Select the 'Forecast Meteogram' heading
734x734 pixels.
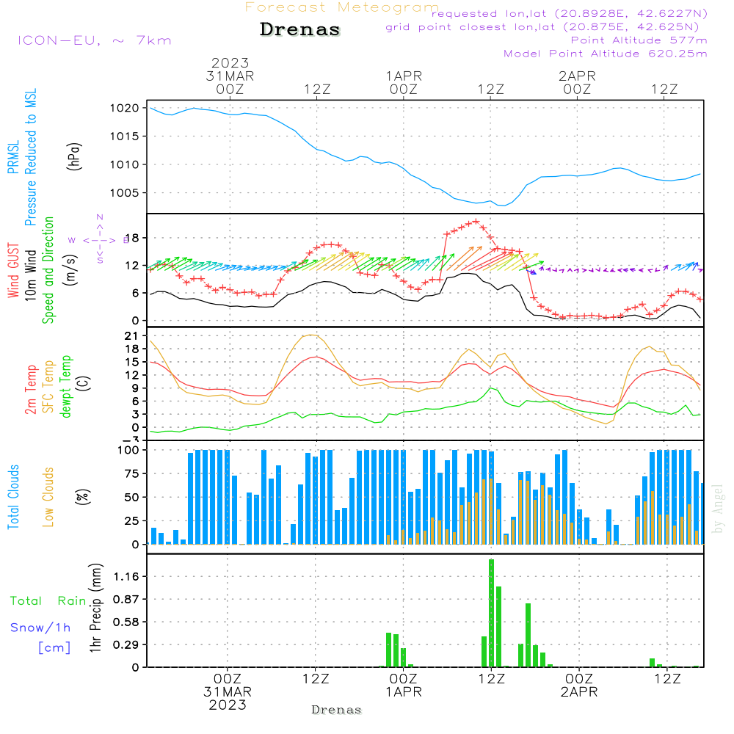point(342,7)
